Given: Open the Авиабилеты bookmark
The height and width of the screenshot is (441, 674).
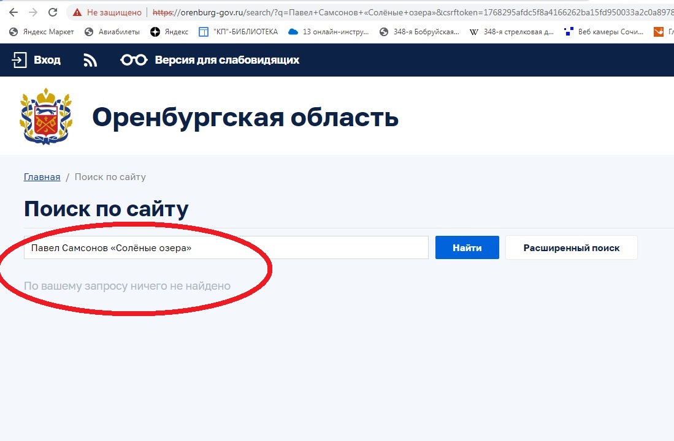Looking at the screenshot, I should [x=112, y=32].
